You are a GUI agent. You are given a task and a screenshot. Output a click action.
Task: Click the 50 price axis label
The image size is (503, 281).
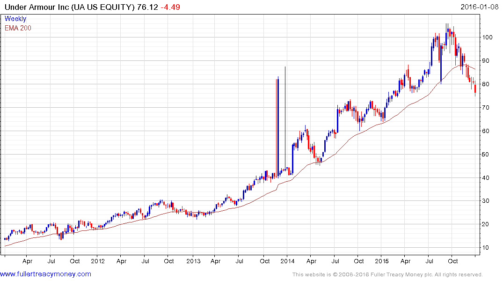[x=486, y=154]
